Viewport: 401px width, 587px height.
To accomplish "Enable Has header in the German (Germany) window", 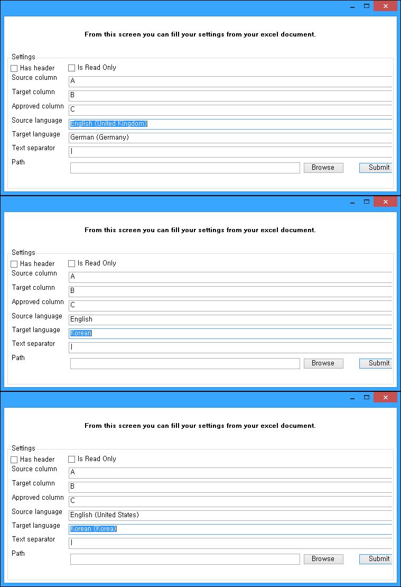I will (x=14, y=68).
